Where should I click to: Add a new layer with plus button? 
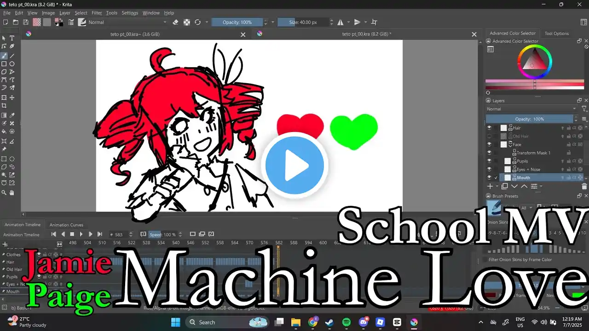pos(490,186)
